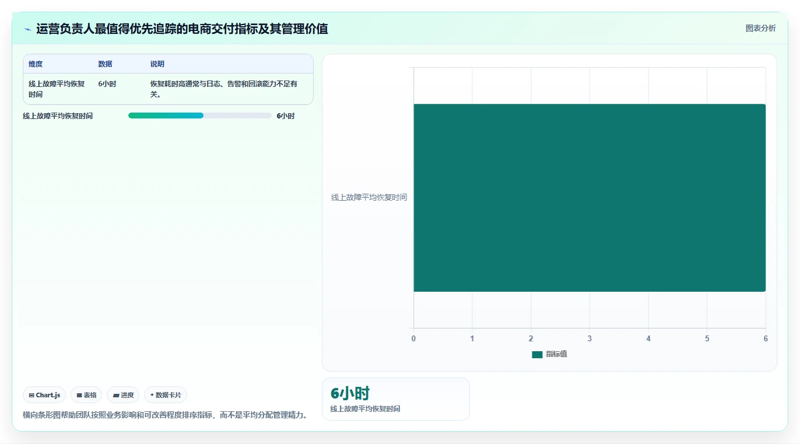Open the 图表分析 label in header

760,28
